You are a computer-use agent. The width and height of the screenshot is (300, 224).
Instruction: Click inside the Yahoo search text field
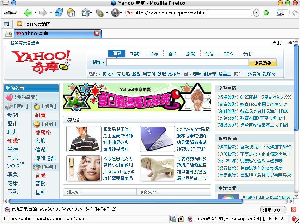(x=178, y=62)
